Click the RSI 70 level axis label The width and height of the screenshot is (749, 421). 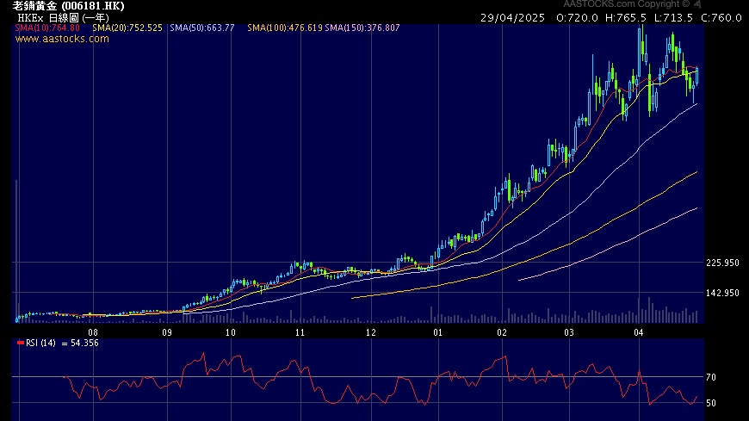click(x=710, y=377)
